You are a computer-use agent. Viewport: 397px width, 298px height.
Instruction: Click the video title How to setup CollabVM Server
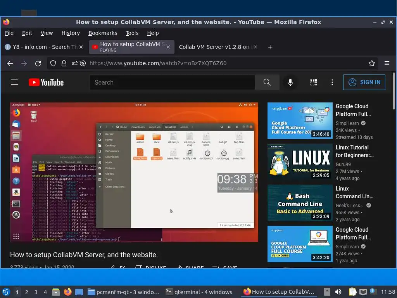(x=84, y=255)
